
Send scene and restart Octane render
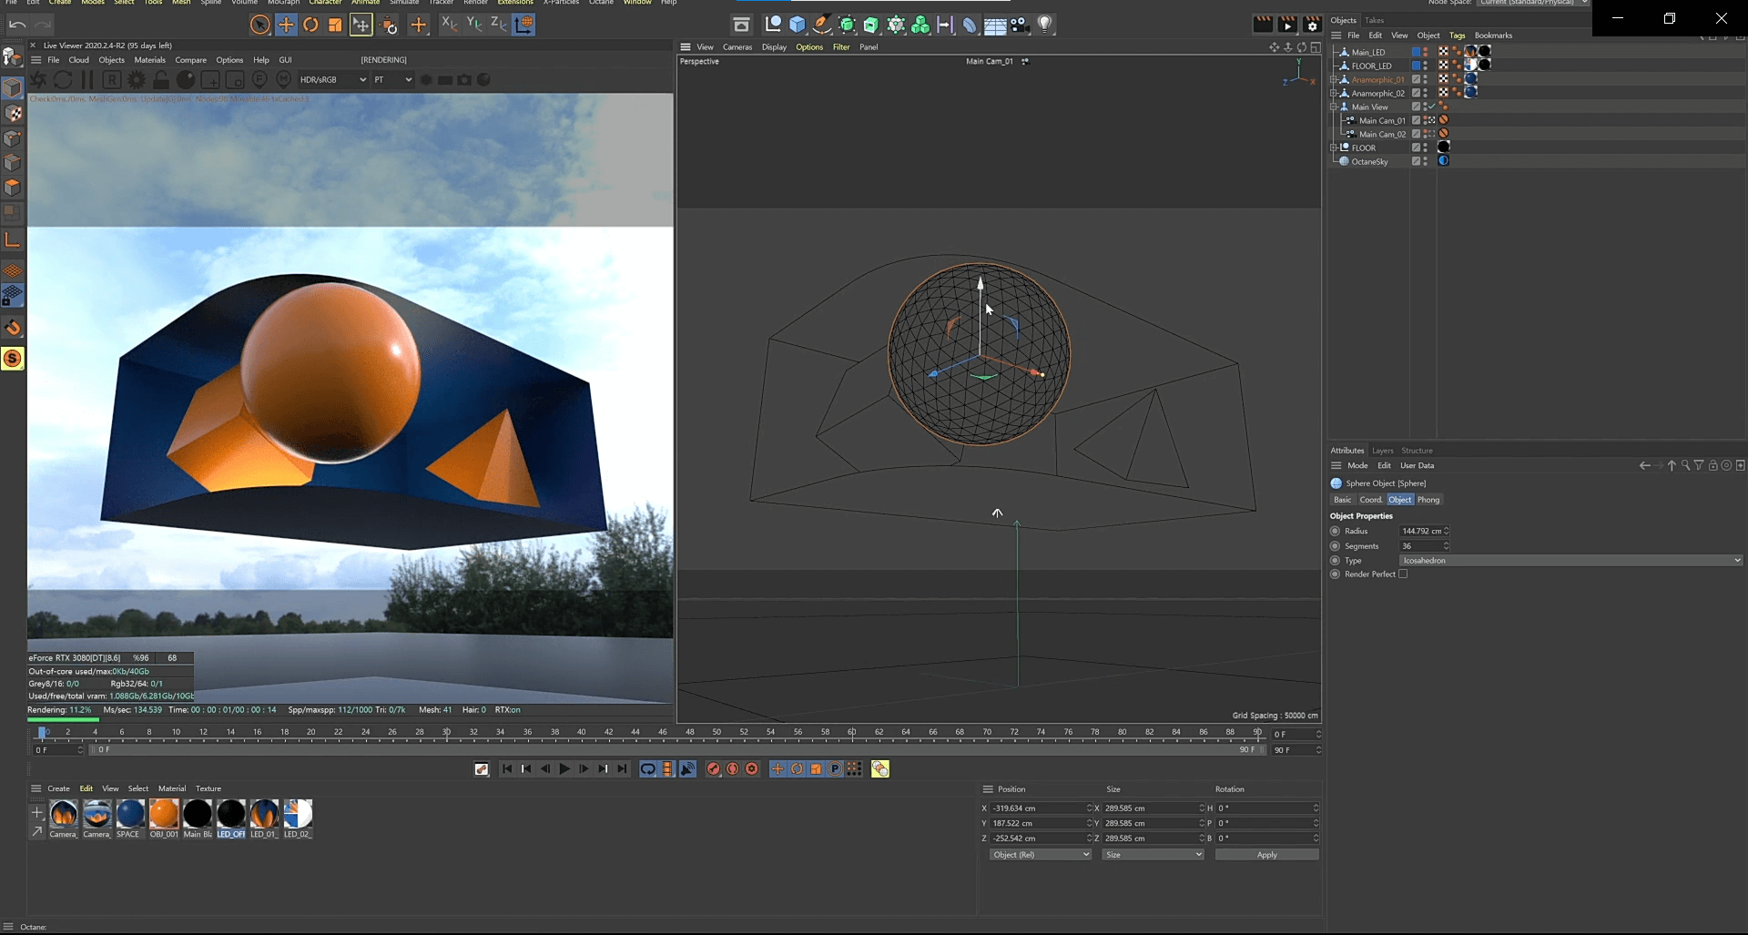pos(39,80)
